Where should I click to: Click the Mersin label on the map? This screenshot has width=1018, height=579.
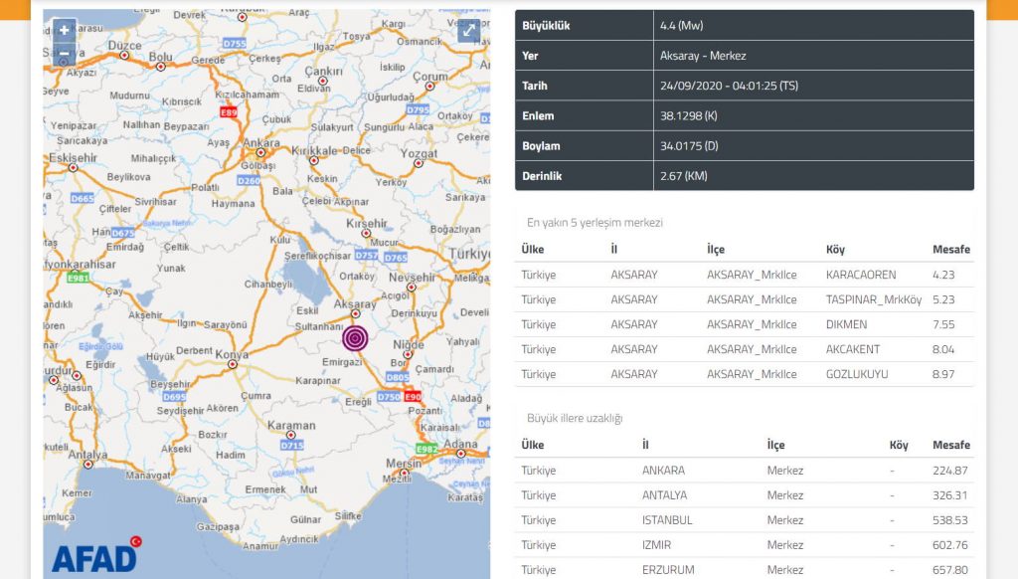[404, 463]
